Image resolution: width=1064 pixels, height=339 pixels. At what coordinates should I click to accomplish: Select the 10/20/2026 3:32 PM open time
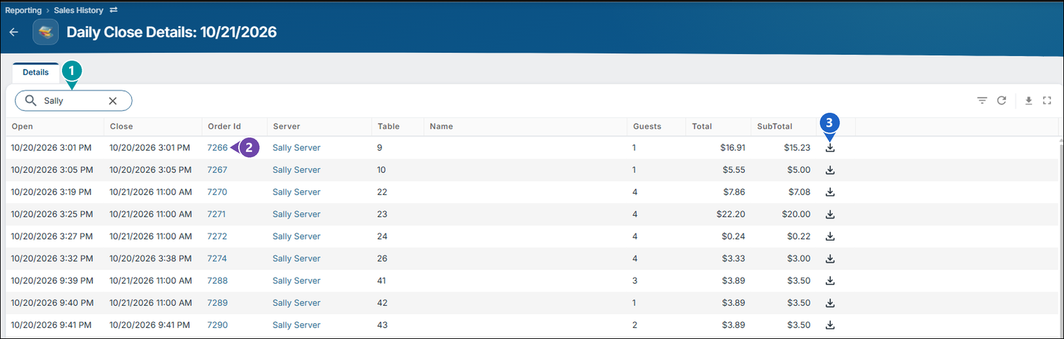pyautogui.click(x=52, y=259)
